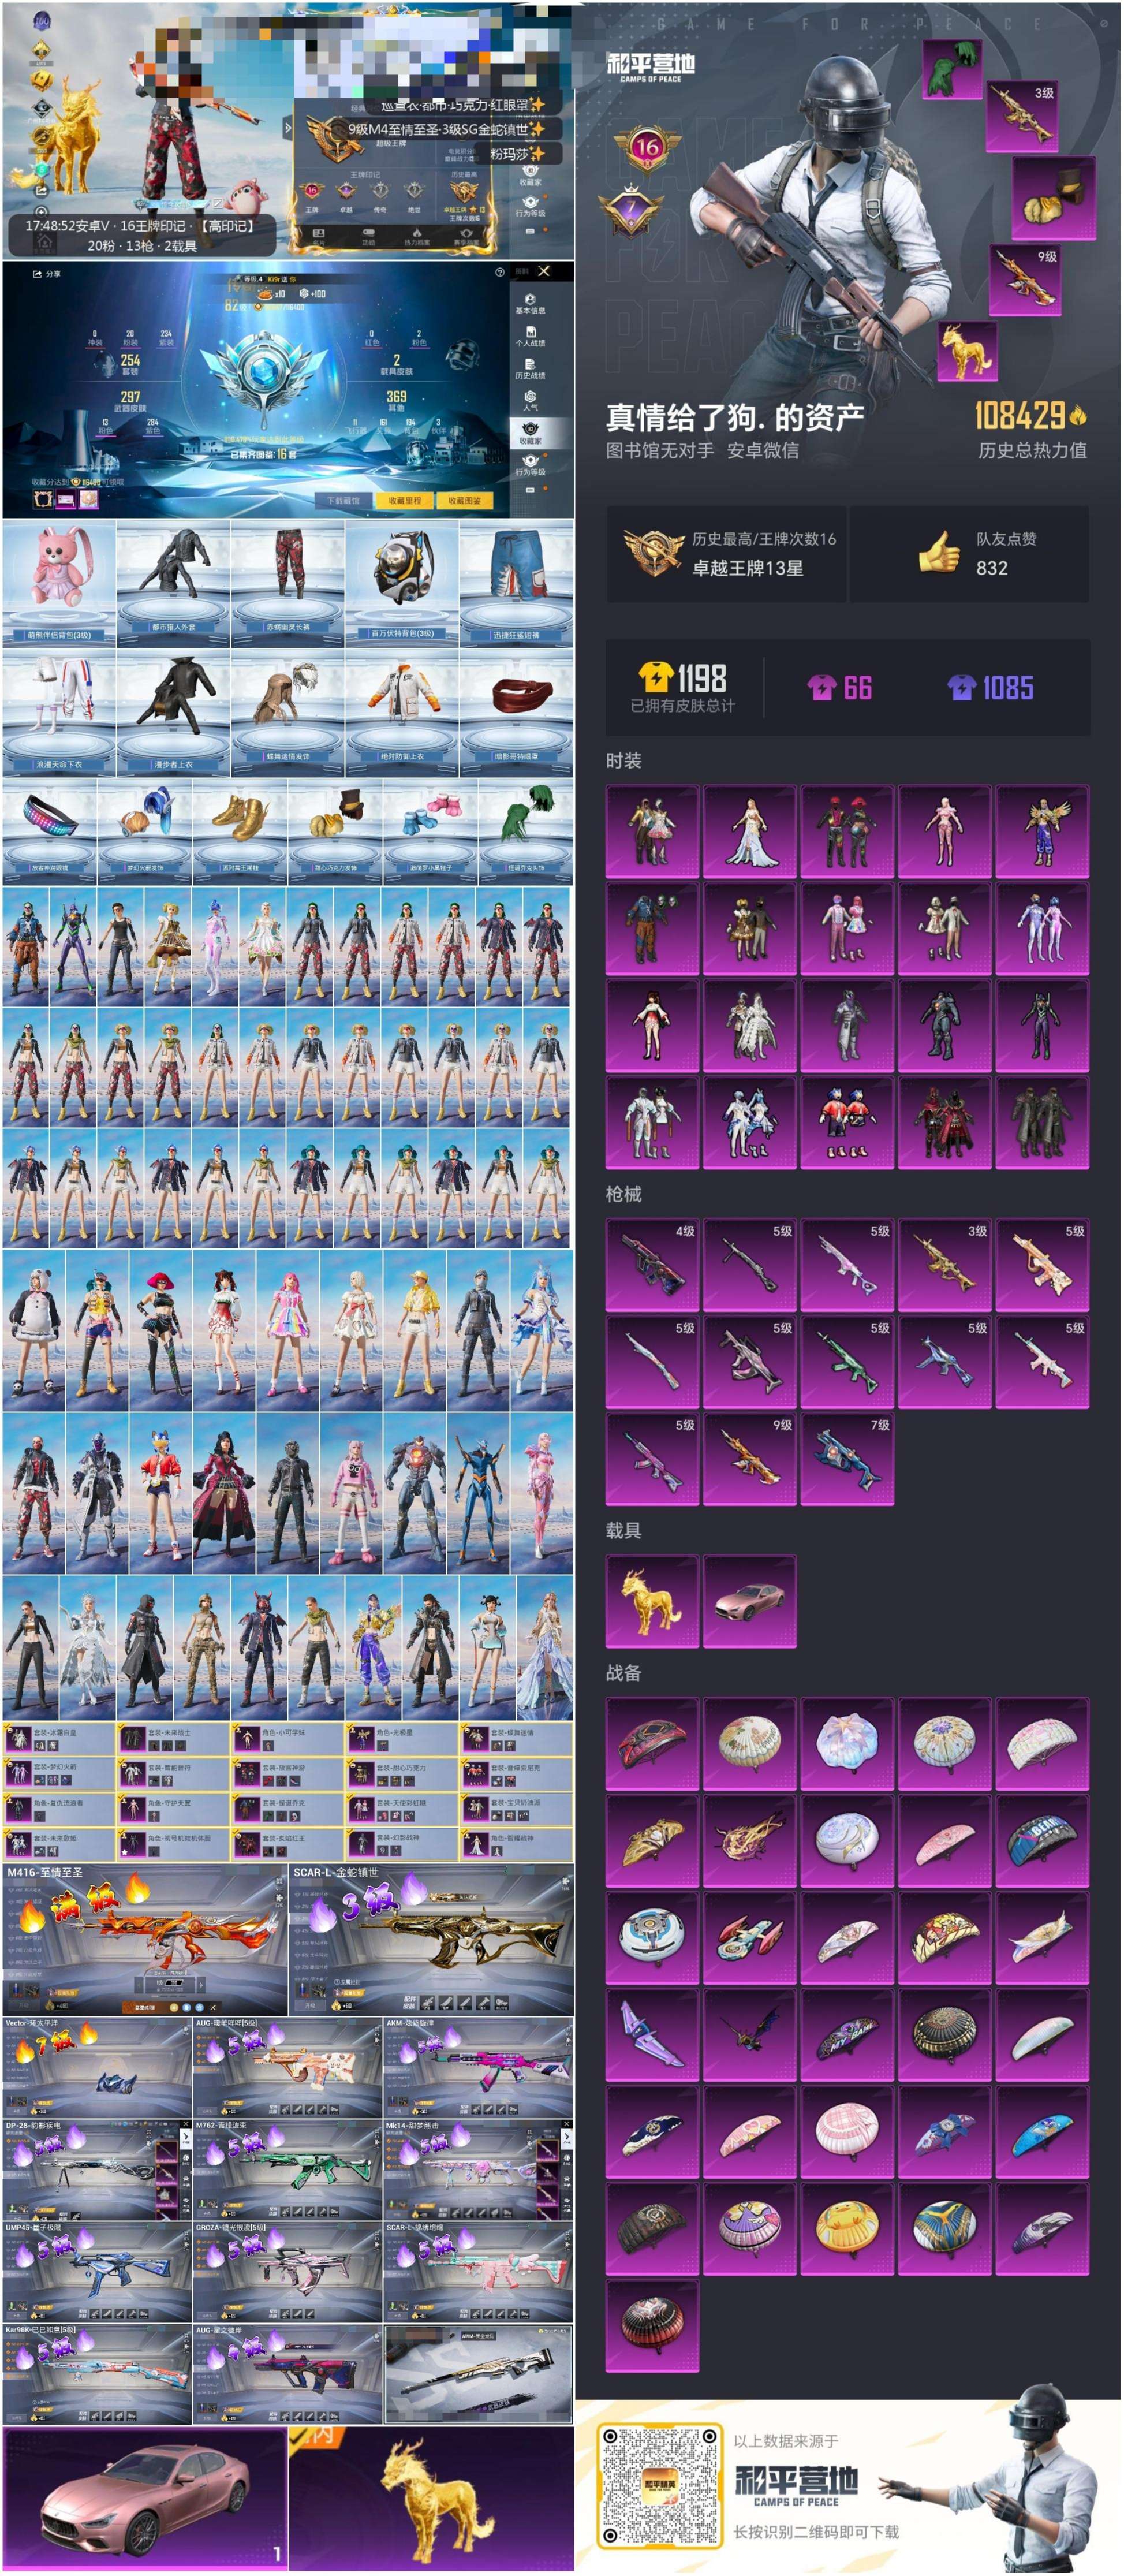Select the 赤蝎幽灵长裤 pants item
1124x2576 pixels.
click(287, 583)
